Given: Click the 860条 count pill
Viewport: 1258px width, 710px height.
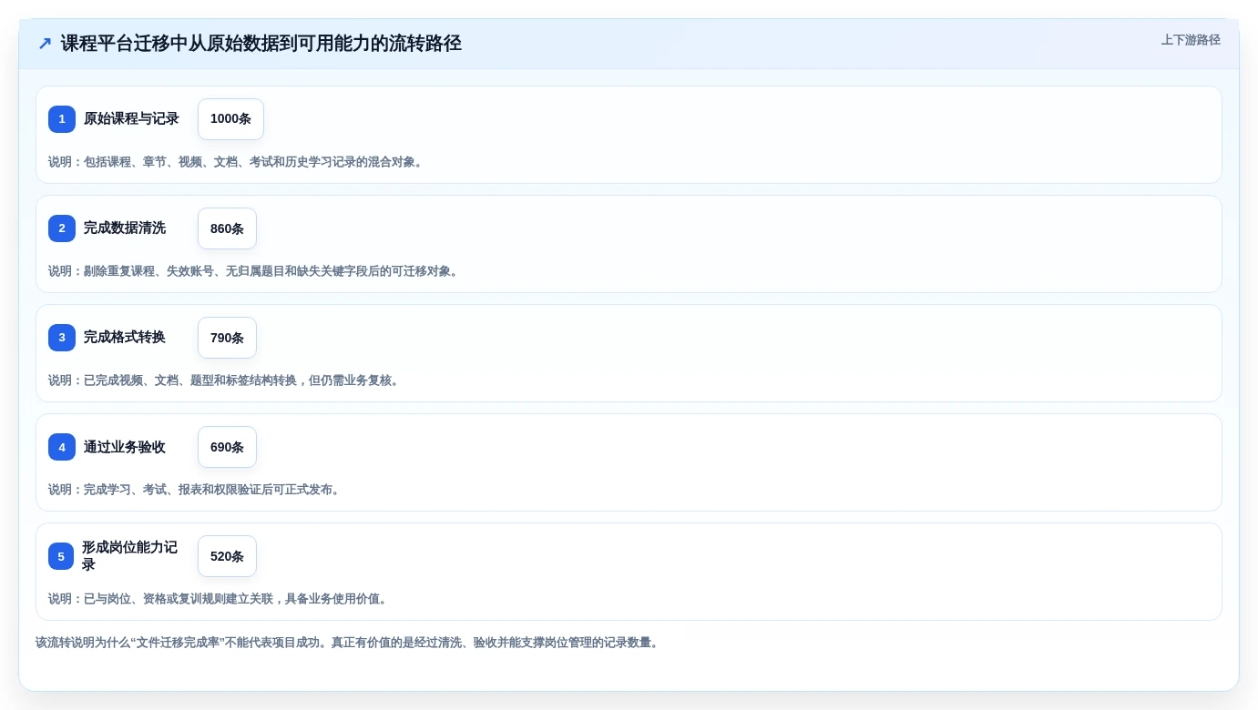Looking at the screenshot, I should (227, 228).
